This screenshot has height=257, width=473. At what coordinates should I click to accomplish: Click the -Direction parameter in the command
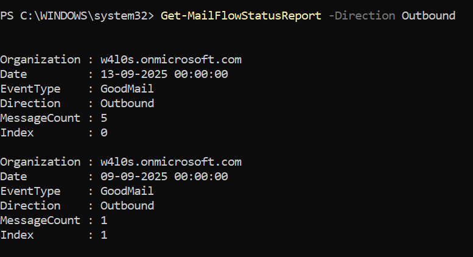click(362, 15)
